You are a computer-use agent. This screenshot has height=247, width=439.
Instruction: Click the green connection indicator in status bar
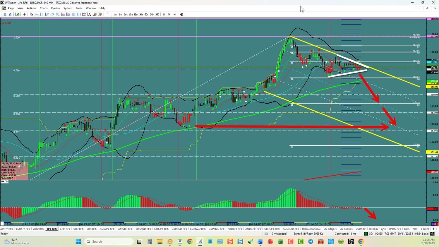point(366,234)
